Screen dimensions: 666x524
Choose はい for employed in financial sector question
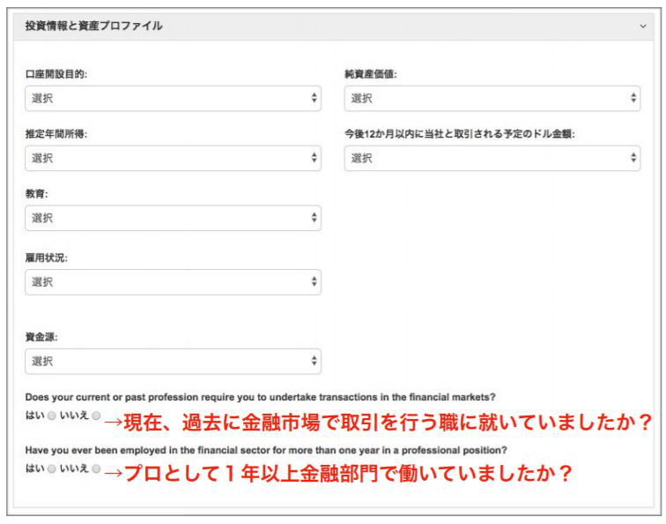point(53,468)
